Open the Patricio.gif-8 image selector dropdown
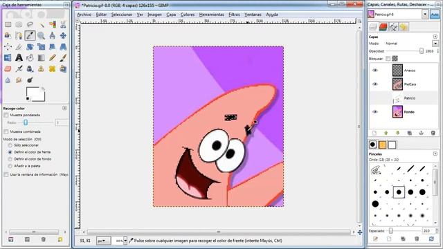The height and width of the screenshot is (249, 443). coord(424,14)
